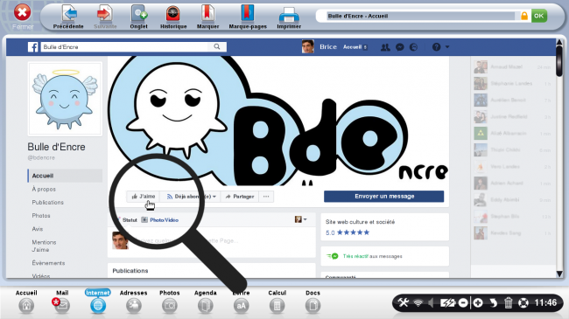Click Site web culture et société text
The height and width of the screenshot is (319, 569).
coord(360,222)
